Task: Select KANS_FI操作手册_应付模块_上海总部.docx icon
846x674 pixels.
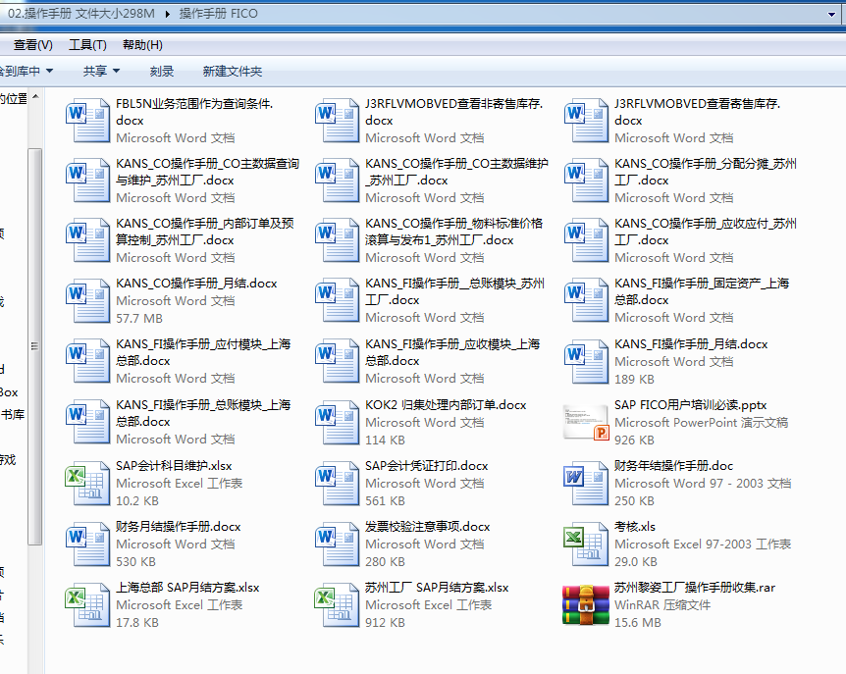Action: click(x=87, y=361)
